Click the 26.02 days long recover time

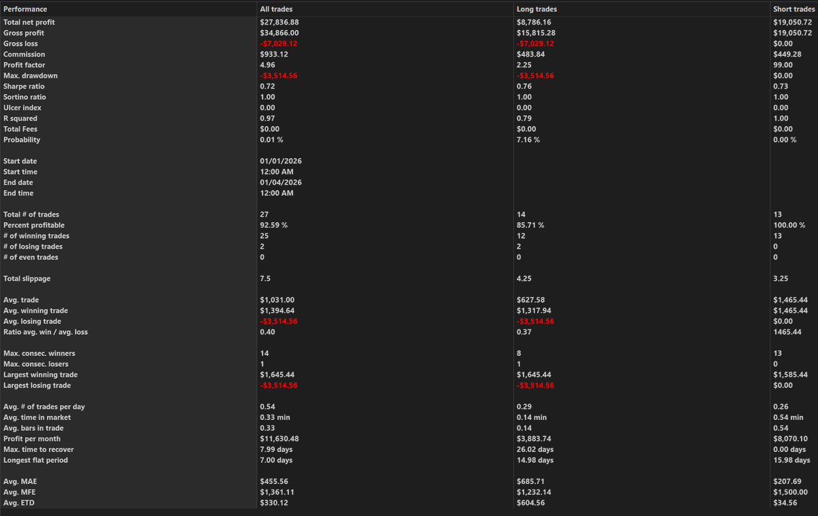535,450
